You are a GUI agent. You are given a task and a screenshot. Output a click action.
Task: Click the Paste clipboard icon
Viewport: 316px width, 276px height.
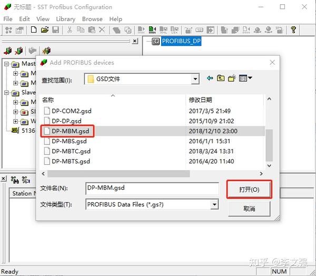[x=92, y=30]
